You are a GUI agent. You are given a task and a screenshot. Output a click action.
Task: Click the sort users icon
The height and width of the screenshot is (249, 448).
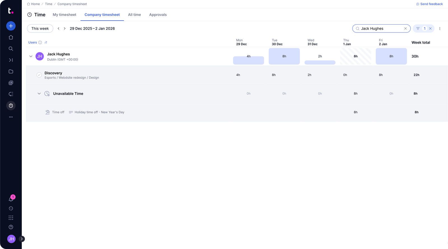46,42
